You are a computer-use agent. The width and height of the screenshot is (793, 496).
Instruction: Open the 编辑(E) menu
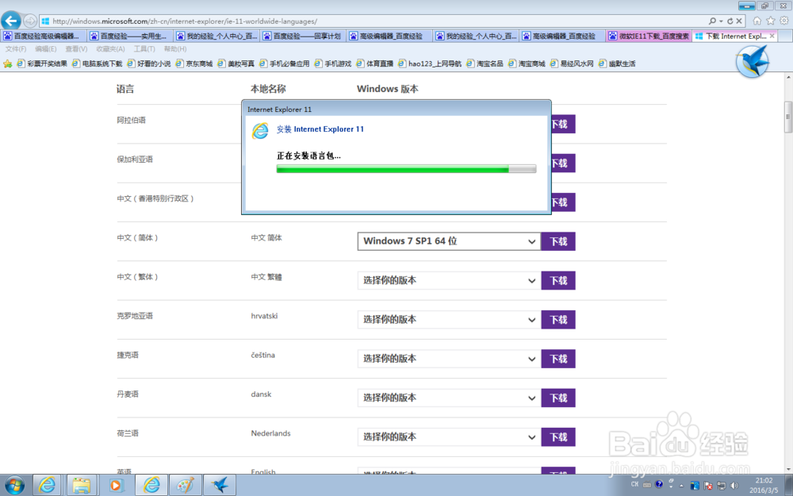coord(45,49)
